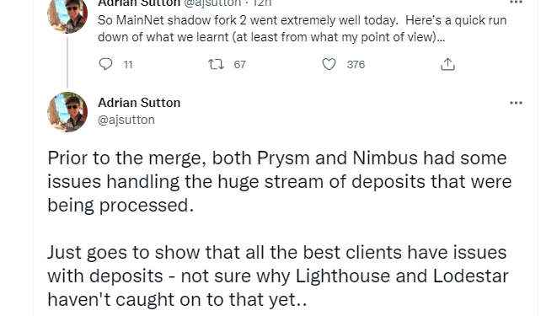The height and width of the screenshot is (316, 557).
Task: Click Adrian Sutton's name in top tweet
Action: (x=139, y=3)
